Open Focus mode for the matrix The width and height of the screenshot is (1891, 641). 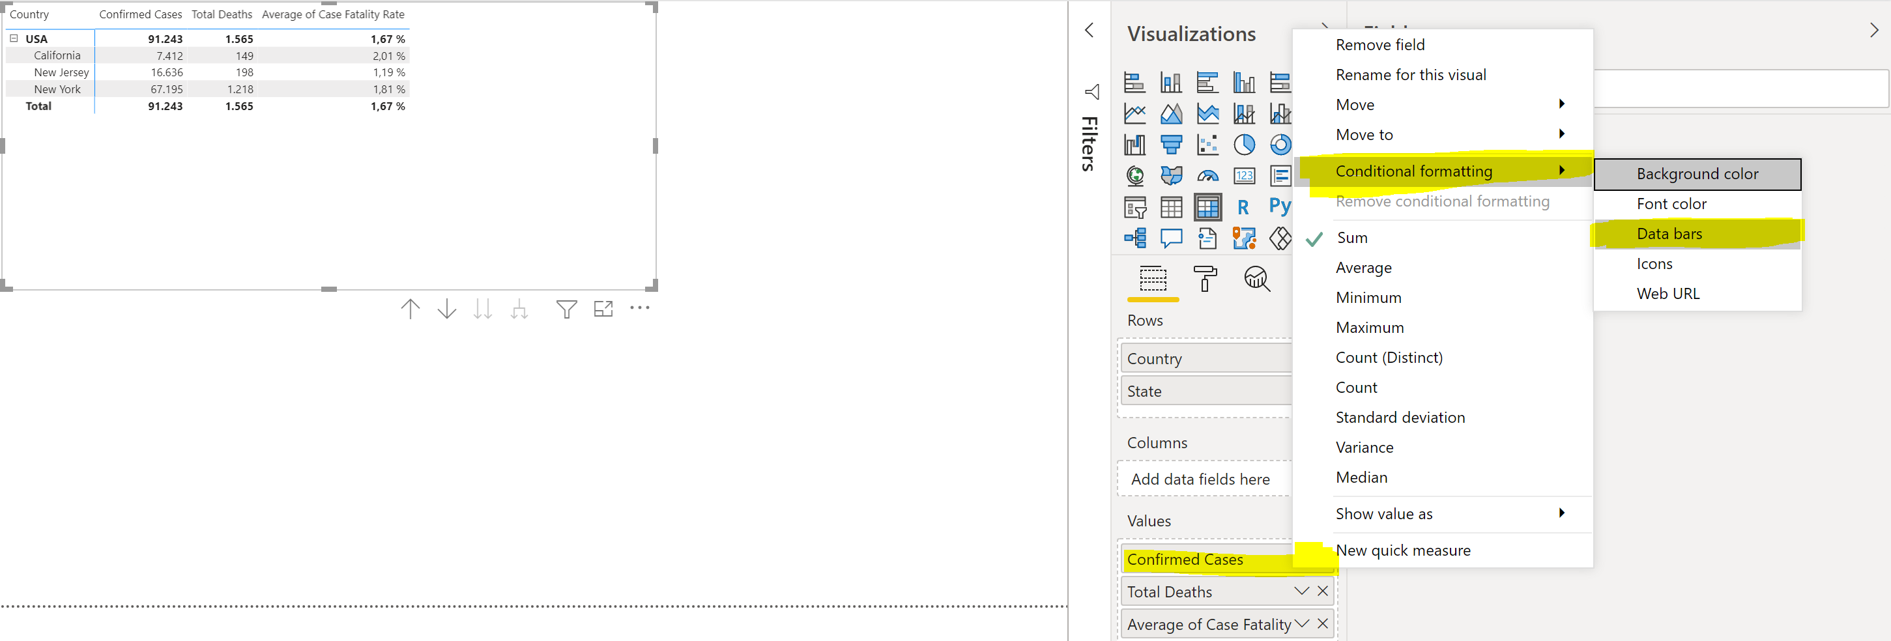[x=603, y=309]
